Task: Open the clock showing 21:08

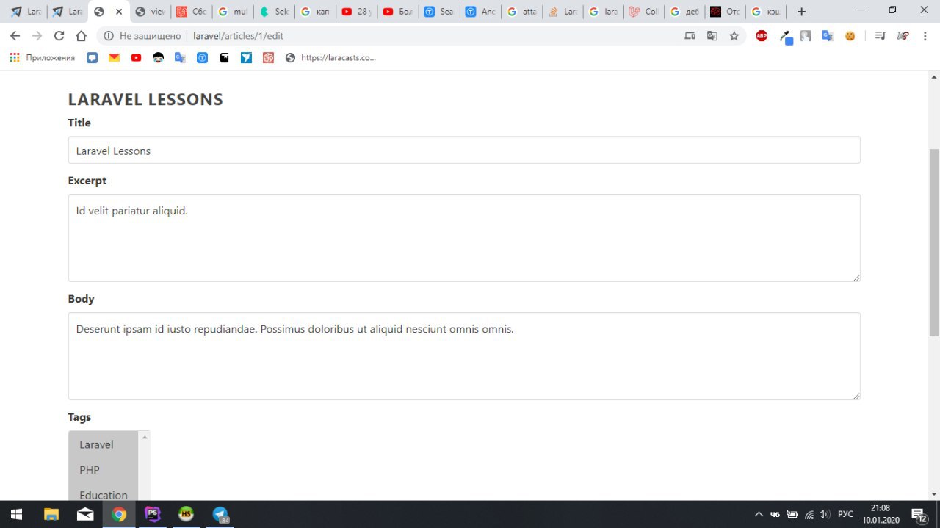Action: (880, 514)
